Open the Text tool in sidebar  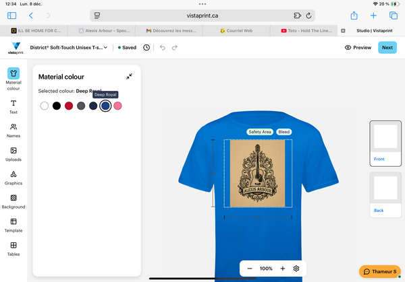pyautogui.click(x=13, y=106)
